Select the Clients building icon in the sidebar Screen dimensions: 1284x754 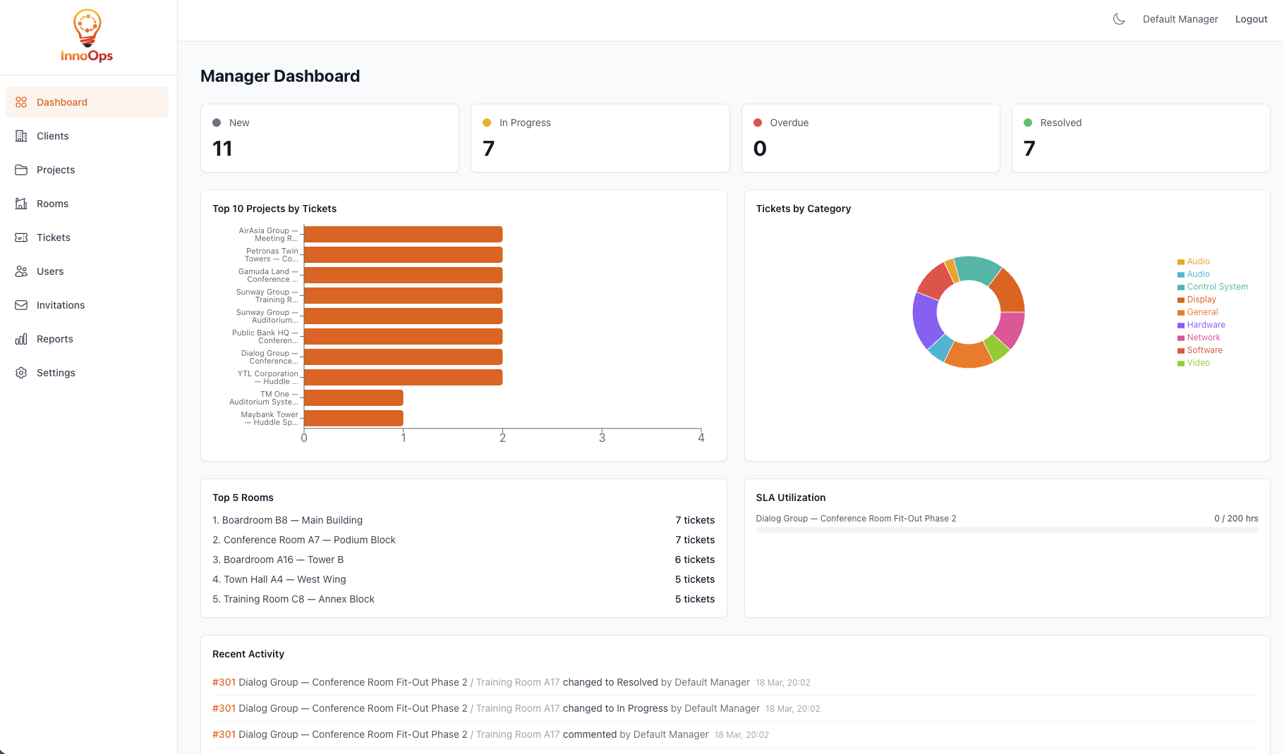click(21, 135)
